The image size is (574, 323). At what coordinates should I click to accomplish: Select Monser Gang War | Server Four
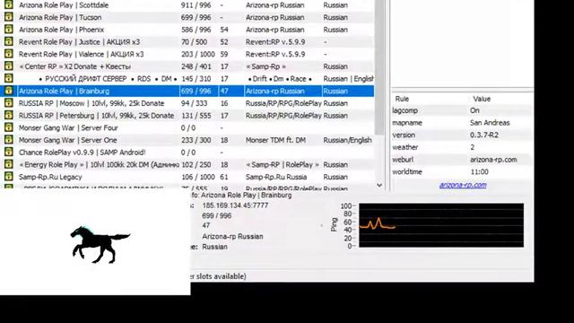tap(68, 127)
